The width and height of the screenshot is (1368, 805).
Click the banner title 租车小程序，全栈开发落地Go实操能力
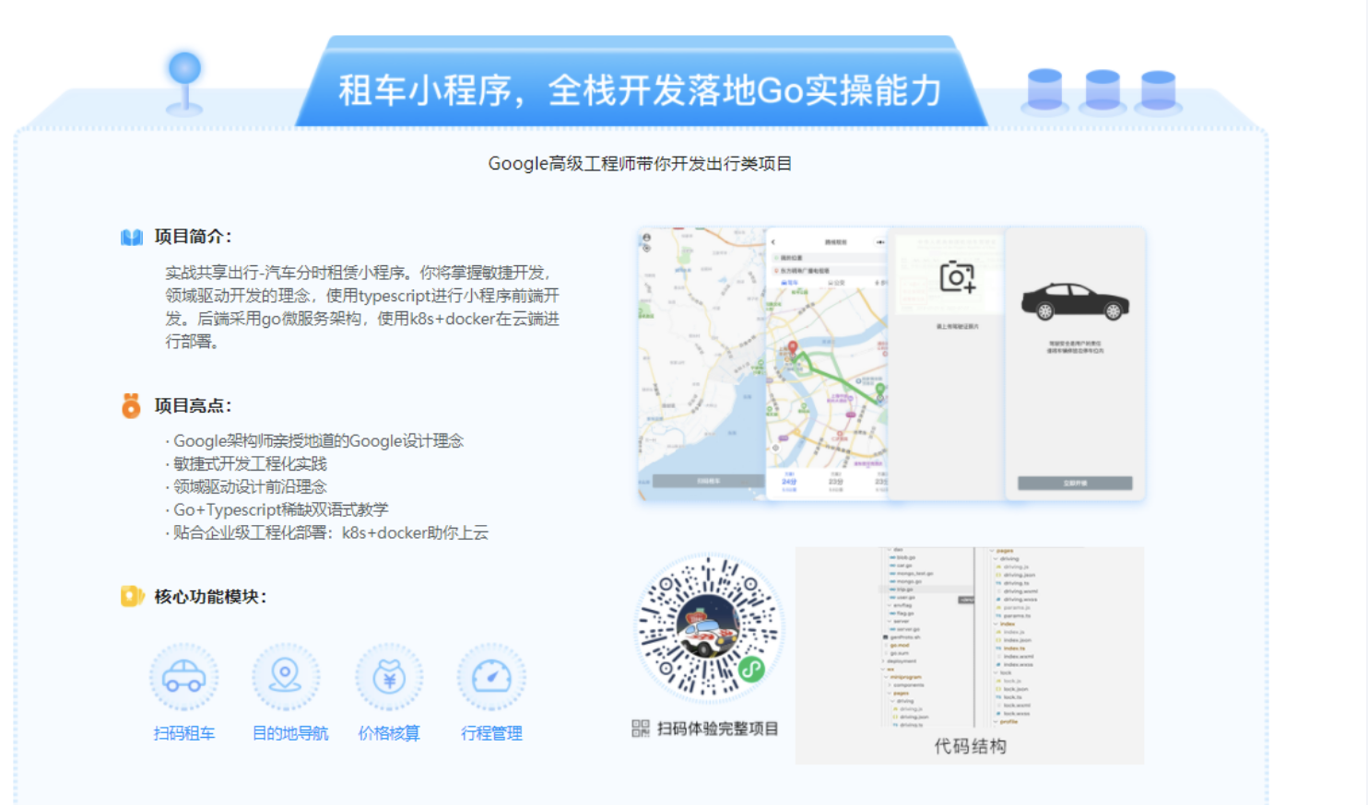tap(641, 90)
